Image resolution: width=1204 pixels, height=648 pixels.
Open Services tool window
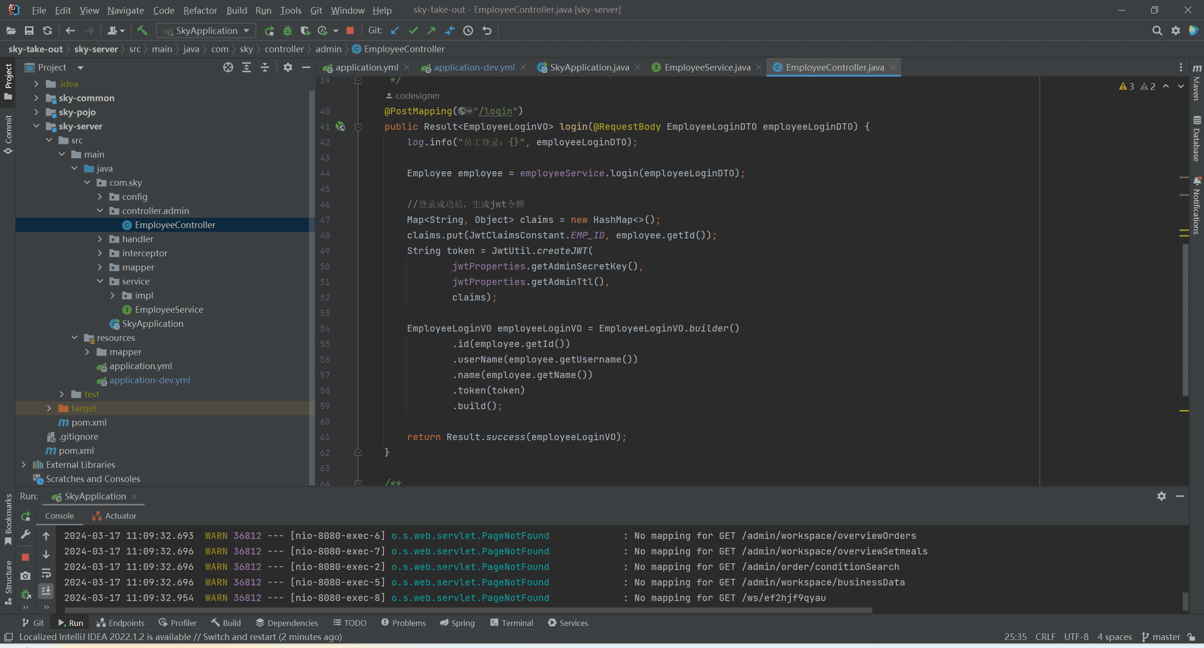tap(568, 623)
